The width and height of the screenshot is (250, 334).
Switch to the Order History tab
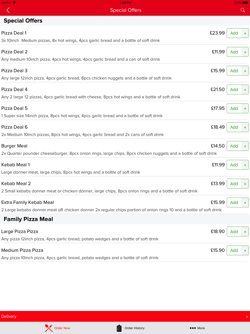pos(130,328)
